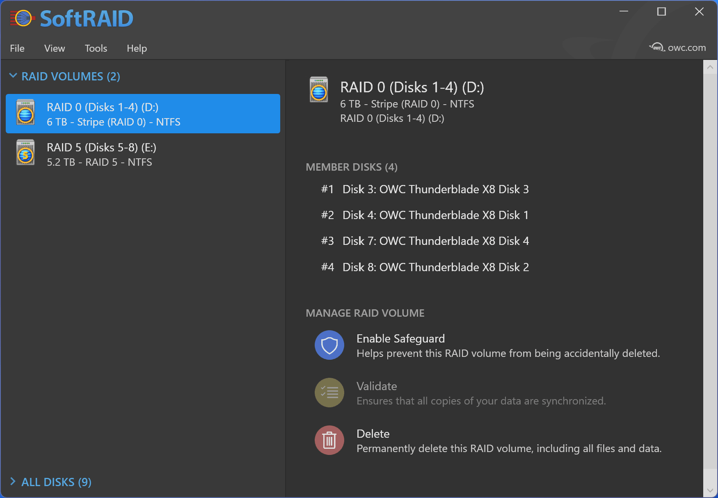
Task: Open the Help menu
Action: coord(137,48)
